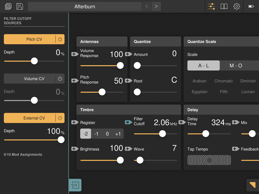Open the manual book icon
Screen dimensions: 259x194
(224, 6)
